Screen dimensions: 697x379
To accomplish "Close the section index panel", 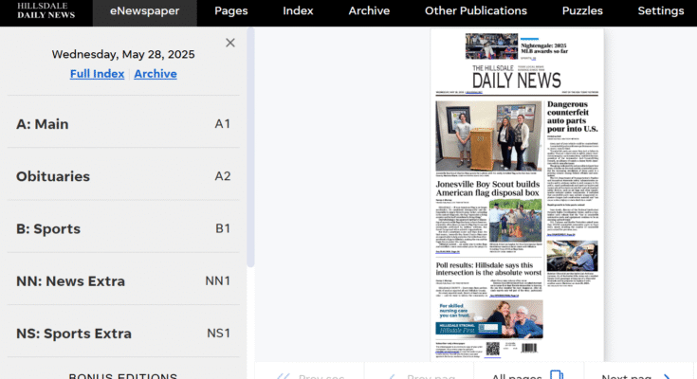I will pyautogui.click(x=229, y=43).
